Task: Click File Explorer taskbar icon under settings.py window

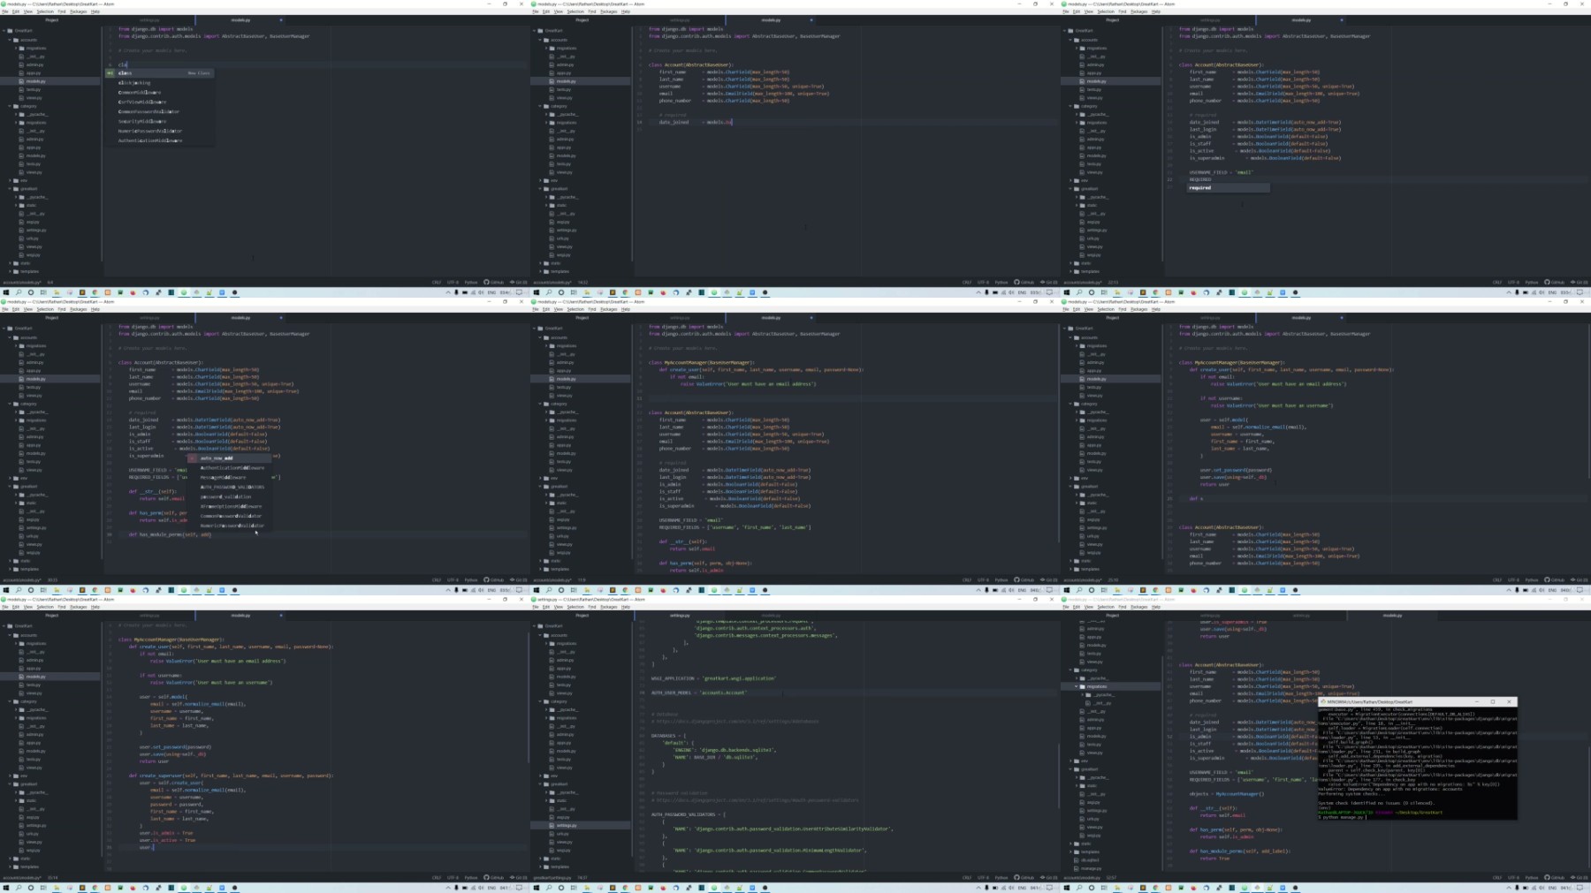Action: click(587, 888)
